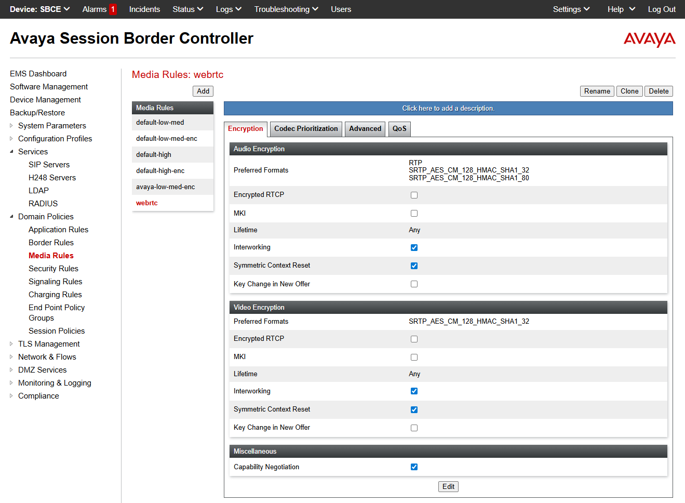Image resolution: width=685 pixels, height=503 pixels.
Task: Toggle Video Key Change in New Offer
Action: tap(414, 428)
